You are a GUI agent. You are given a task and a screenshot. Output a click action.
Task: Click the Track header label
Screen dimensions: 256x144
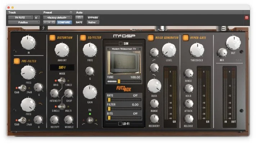click(x=12, y=13)
